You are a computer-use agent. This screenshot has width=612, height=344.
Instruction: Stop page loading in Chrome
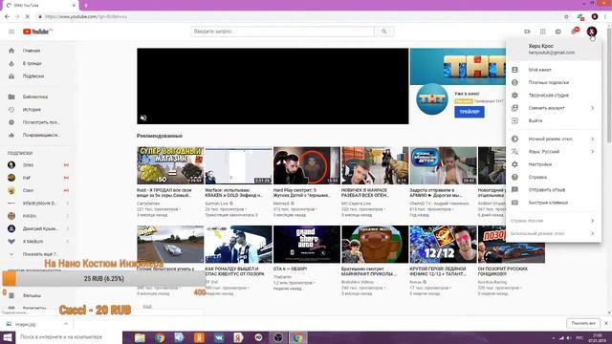[x=28, y=17]
